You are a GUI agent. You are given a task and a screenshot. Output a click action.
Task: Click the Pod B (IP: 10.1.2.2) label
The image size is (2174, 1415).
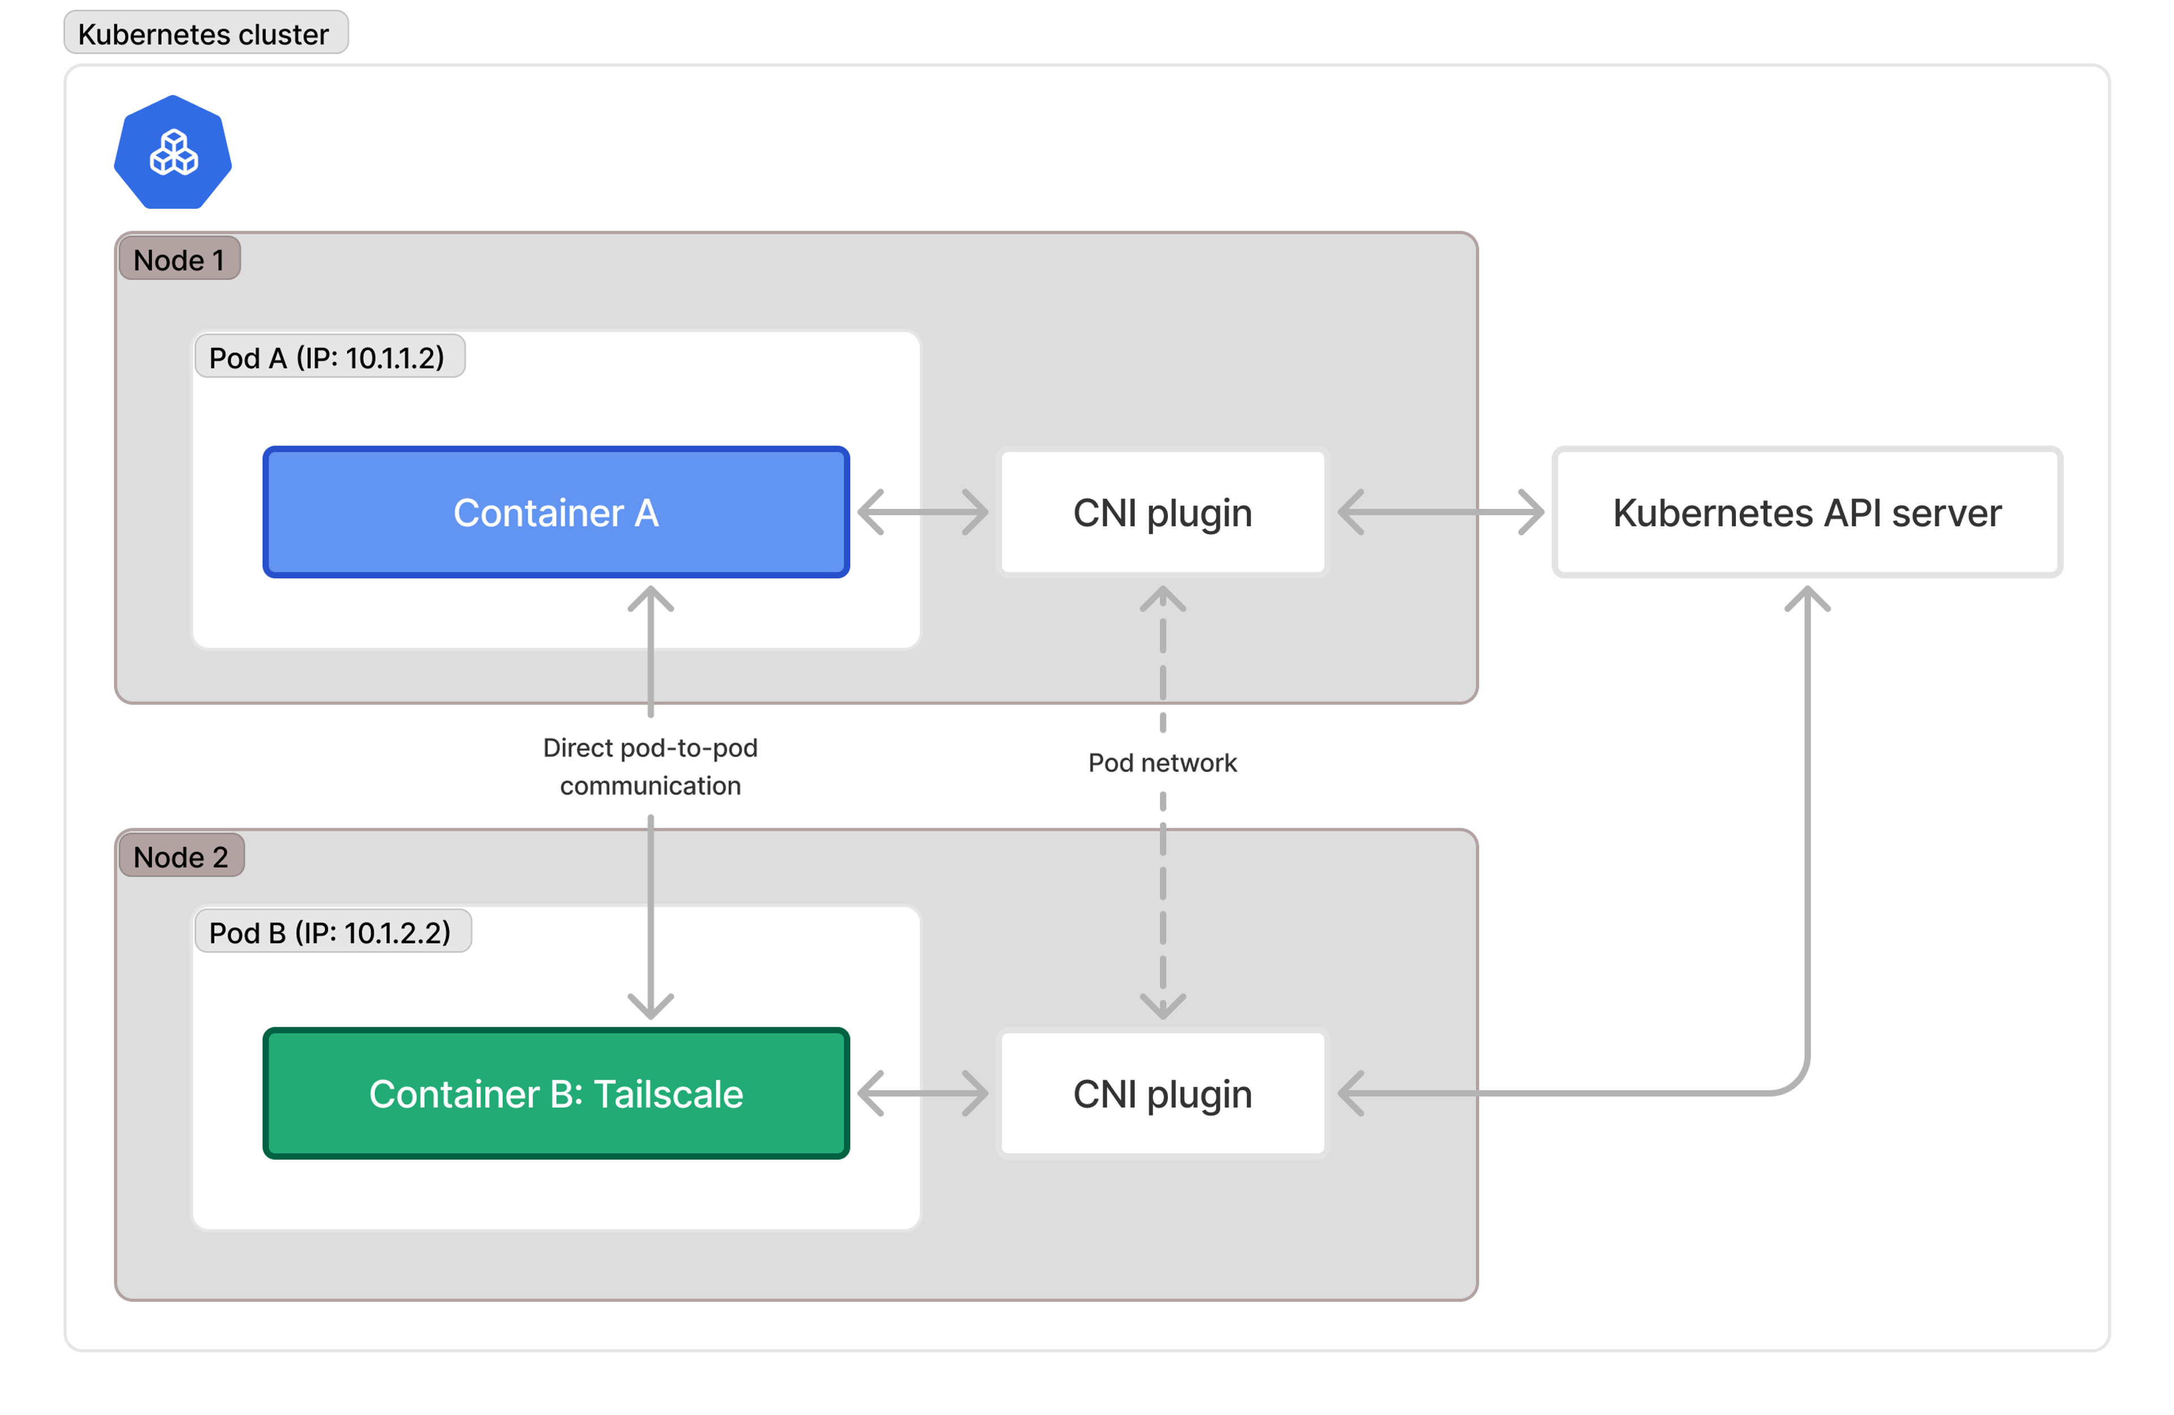coord(331,933)
